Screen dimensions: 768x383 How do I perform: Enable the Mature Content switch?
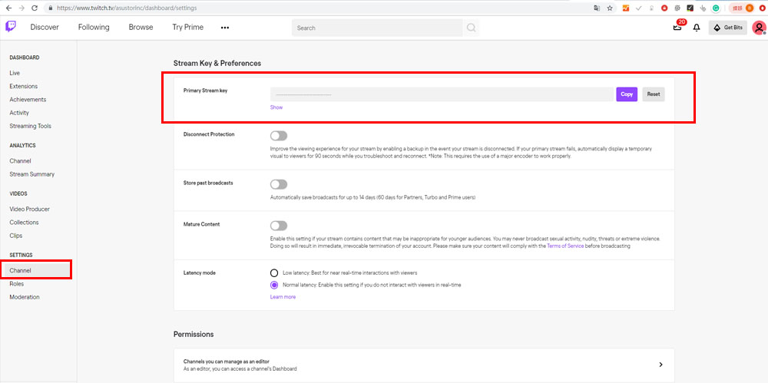point(279,226)
